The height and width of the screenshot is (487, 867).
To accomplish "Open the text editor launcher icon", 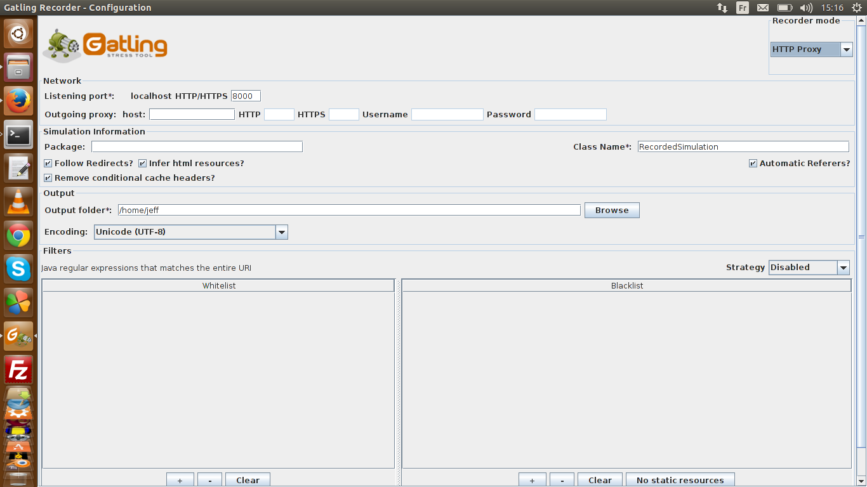I will 18,168.
